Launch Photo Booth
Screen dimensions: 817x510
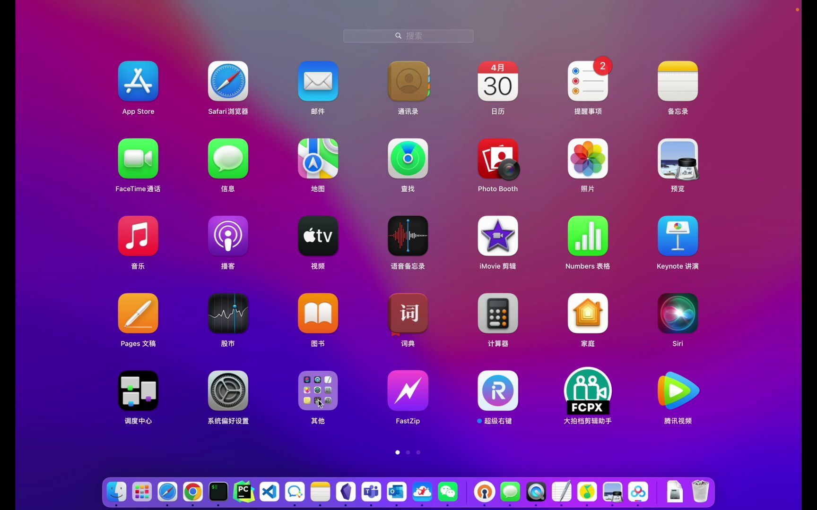(498, 159)
